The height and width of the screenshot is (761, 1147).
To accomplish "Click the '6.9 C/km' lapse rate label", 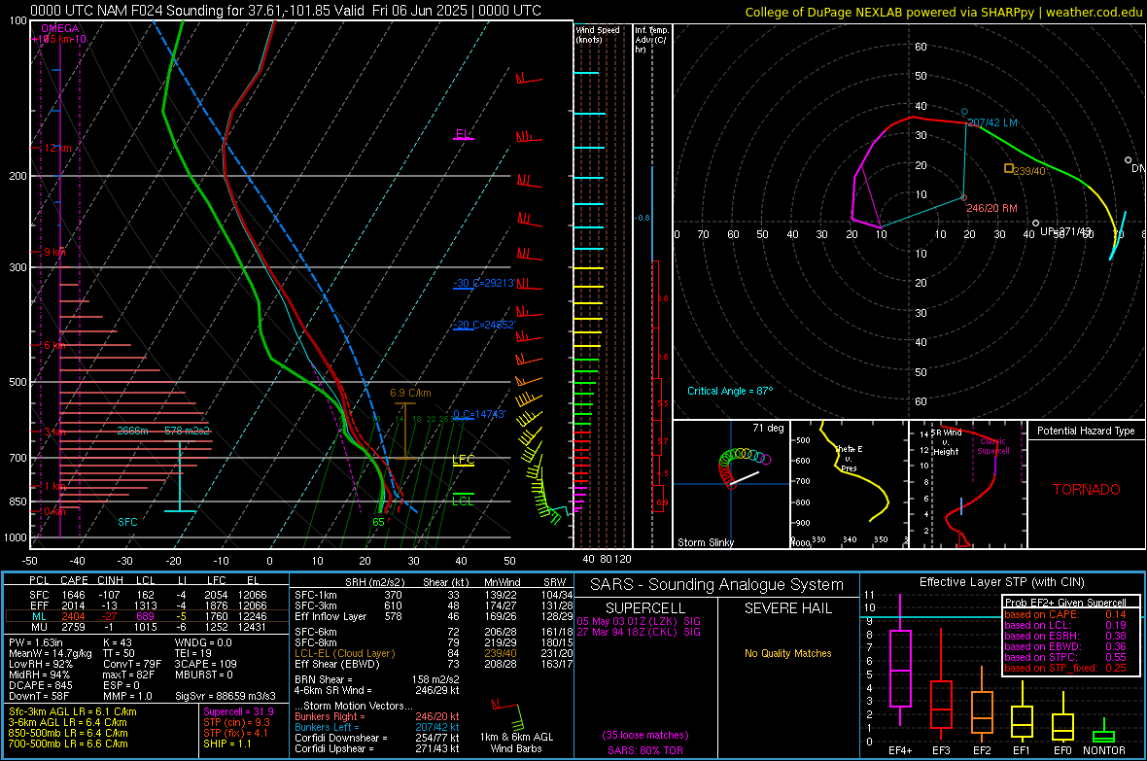I will pyautogui.click(x=410, y=393).
